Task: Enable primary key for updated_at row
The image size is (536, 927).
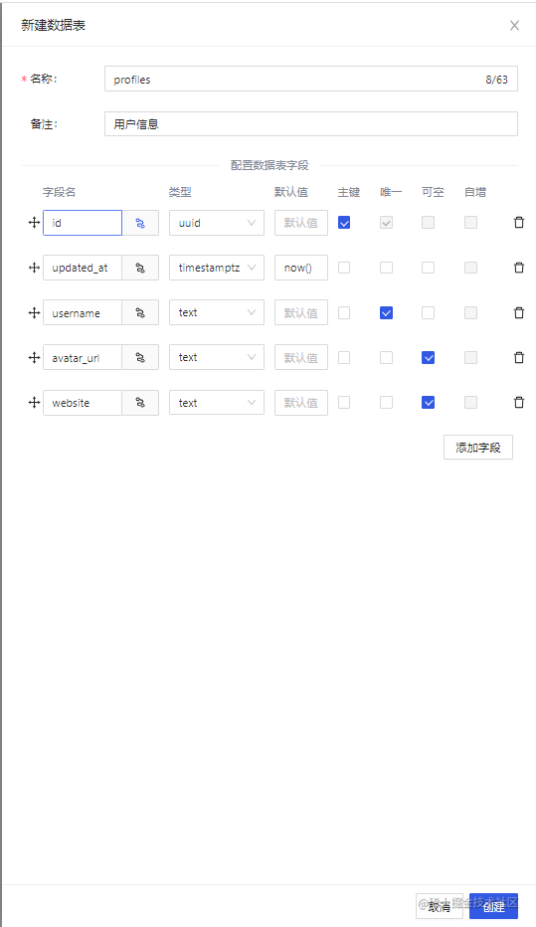Action: 344,268
